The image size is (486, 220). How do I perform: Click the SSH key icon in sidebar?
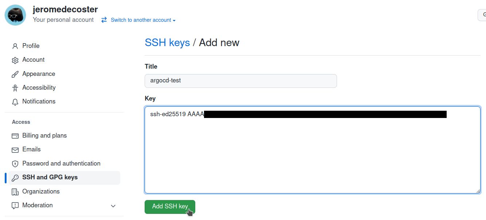pos(15,178)
